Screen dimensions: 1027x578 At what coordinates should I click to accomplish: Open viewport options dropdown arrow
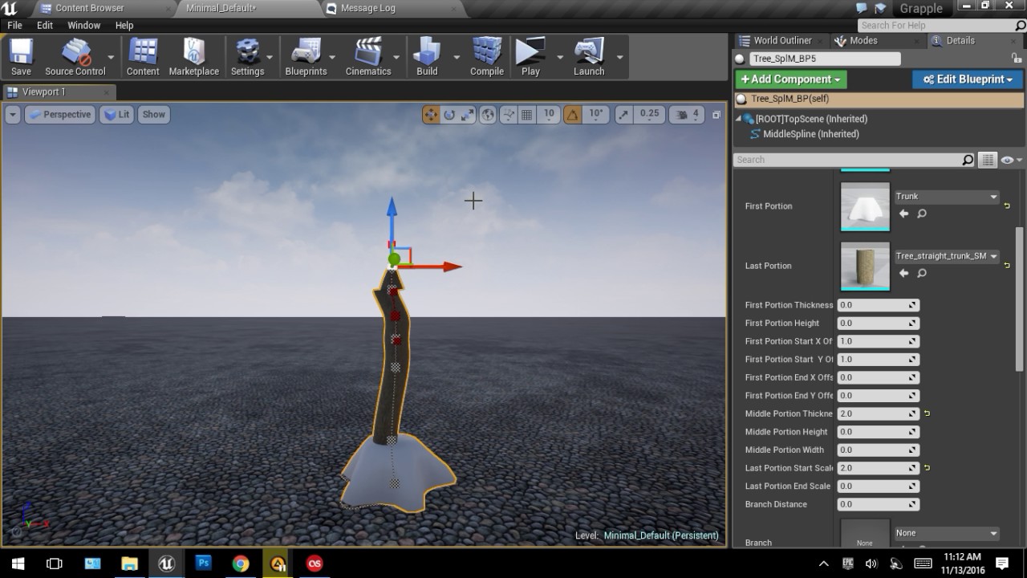coord(12,115)
